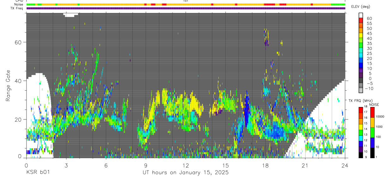This screenshot has height=179, width=388.
Task: Click the 40 tick on Range Gate axis
Action: [x=18, y=81]
